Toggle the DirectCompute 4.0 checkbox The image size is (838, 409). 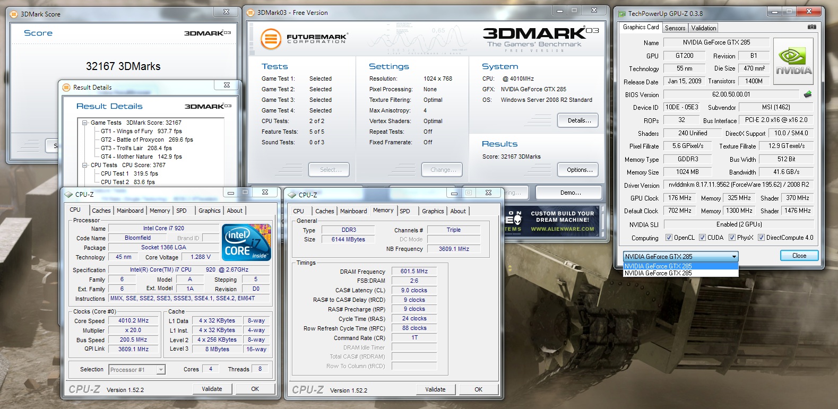pyautogui.click(x=761, y=238)
